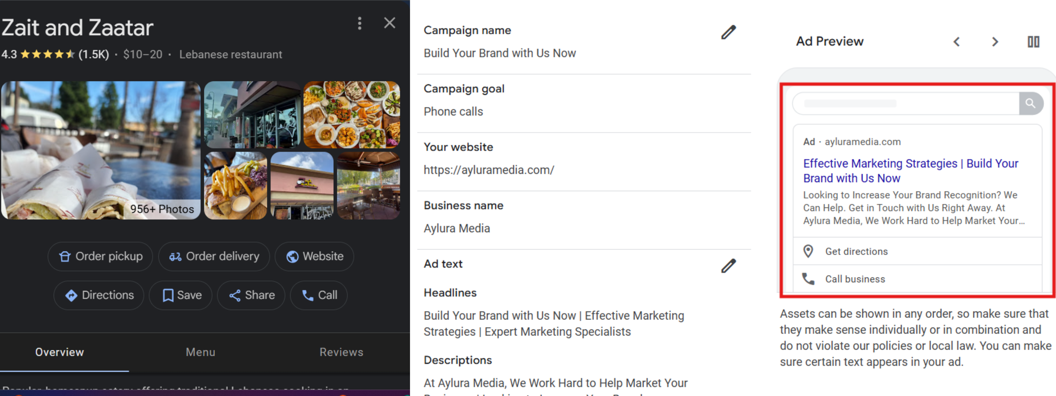
Task: Open the fries and wrap photo
Action: [x=236, y=186]
